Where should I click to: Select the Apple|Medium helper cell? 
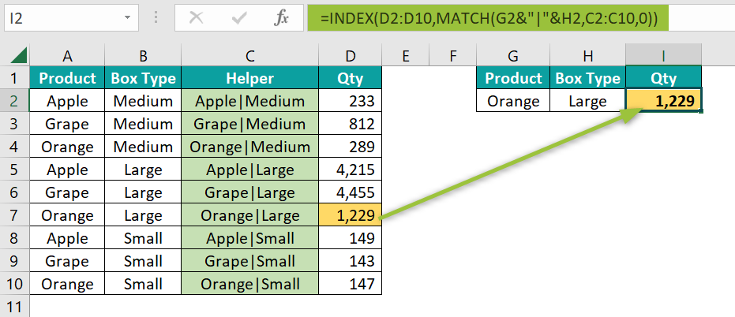click(x=249, y=100)
